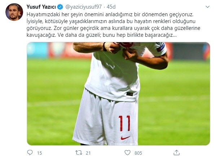Image resolution: width=215 pixels, height=159 pixels.
Task: Click the Turkish flag crest on jersey
Action: coord(127,45)
